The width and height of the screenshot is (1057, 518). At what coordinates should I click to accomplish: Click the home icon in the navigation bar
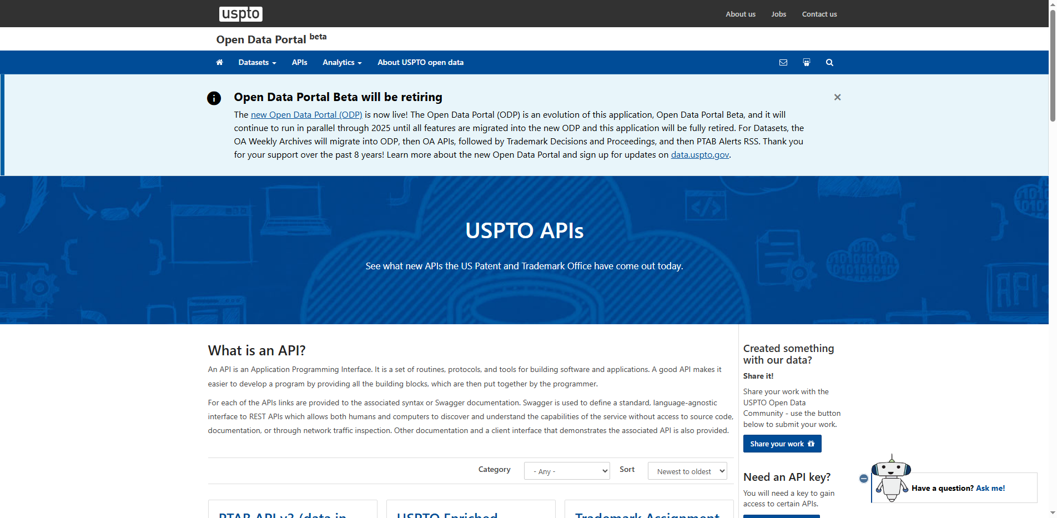(219, 62)
